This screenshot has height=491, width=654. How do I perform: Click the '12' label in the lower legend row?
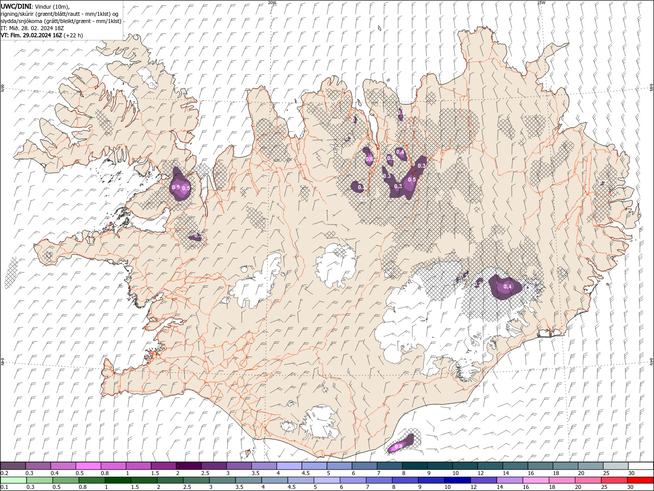tap(474, 487)
